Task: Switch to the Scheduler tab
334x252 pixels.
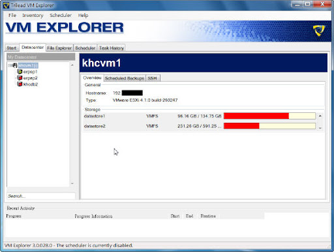Action: click(x=85, y=48)
